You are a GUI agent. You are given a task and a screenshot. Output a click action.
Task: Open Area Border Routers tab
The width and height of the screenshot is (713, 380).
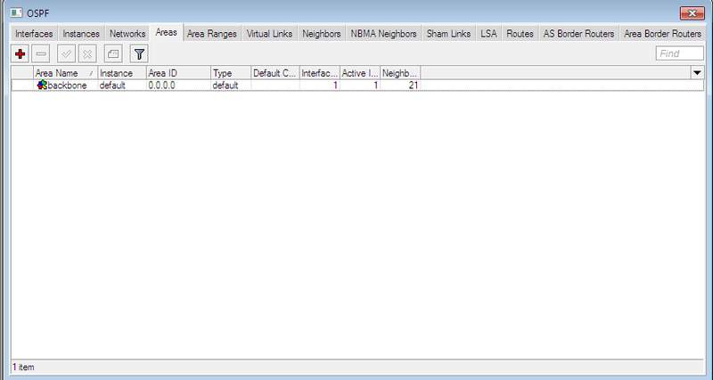pos(662,34)
